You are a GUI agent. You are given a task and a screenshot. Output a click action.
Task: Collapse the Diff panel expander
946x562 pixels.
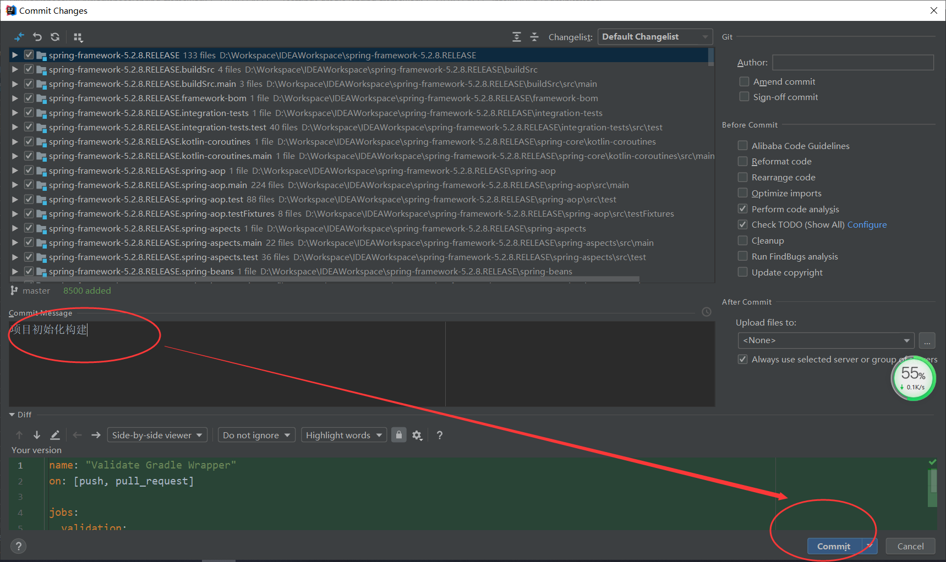click(11, 414)
